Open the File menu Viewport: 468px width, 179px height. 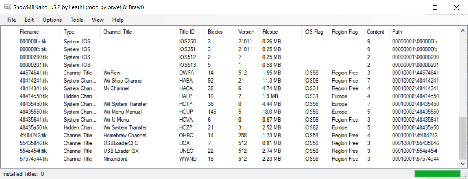click(11, 20)
